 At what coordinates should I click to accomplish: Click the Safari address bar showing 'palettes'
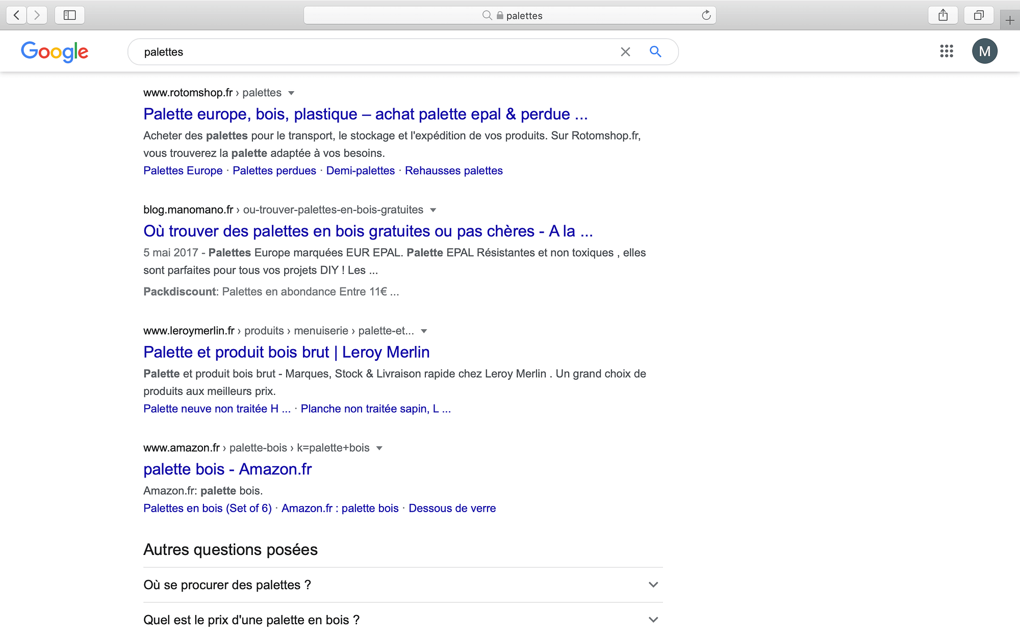pos(510,15)
